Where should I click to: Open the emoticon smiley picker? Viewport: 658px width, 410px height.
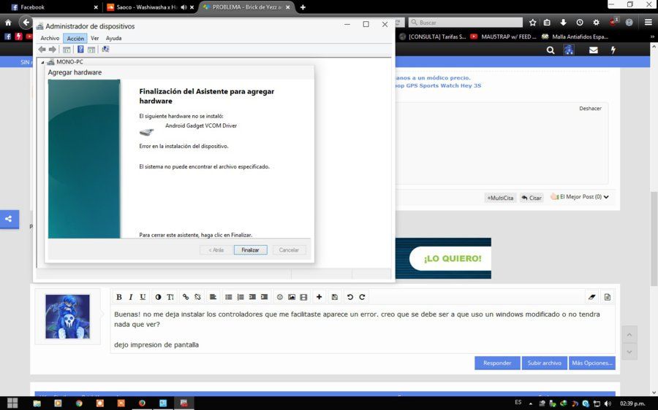click(280, 297)
